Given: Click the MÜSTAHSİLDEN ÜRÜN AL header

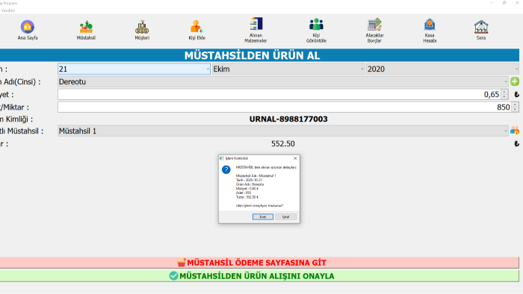Looking at the screenshot, I should 253,55.
